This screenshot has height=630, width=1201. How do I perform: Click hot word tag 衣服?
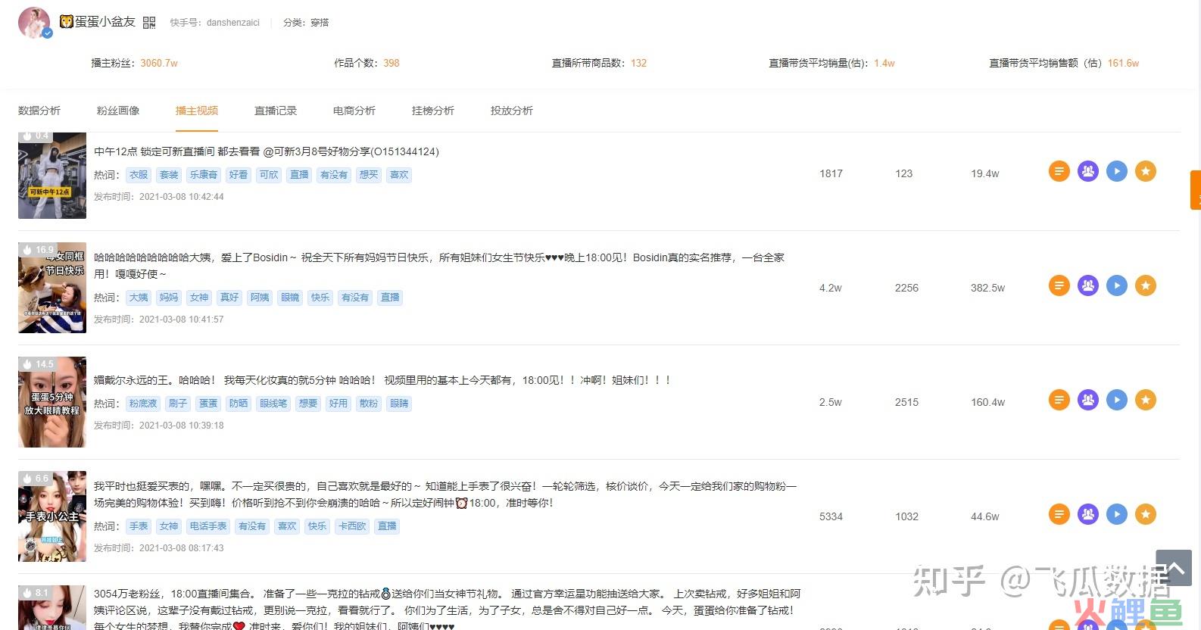pos(139,175)
